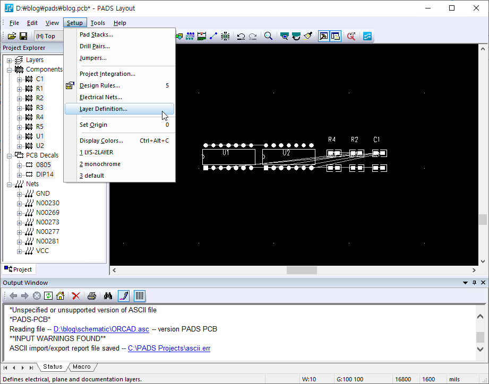
Task: Click the Project tab icon
Action: (x=8, y=269)
